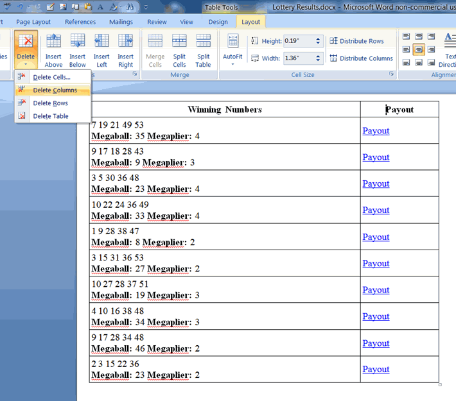456x401 pixels.
Task: Switch to the View tab
Action: click(x=186, y=22)
